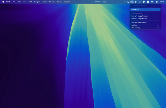Open the Help menu

105,2
